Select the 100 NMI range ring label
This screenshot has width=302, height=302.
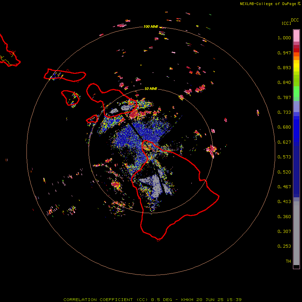click(151, 27)
